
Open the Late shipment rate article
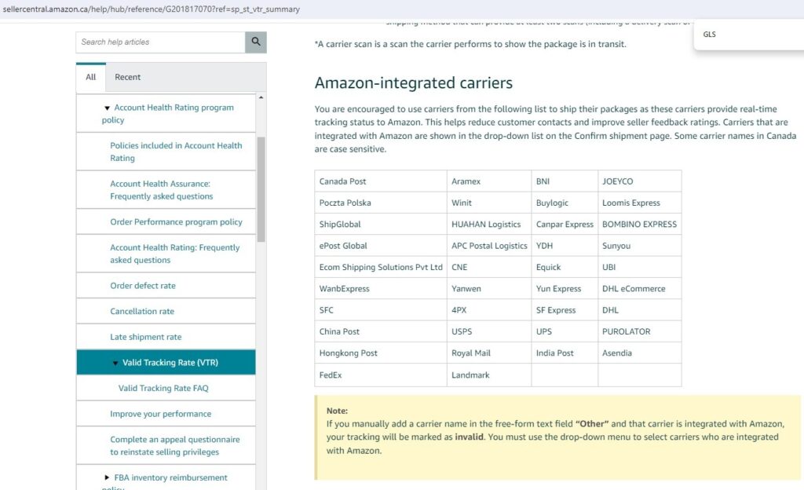(x=145, y=337)
